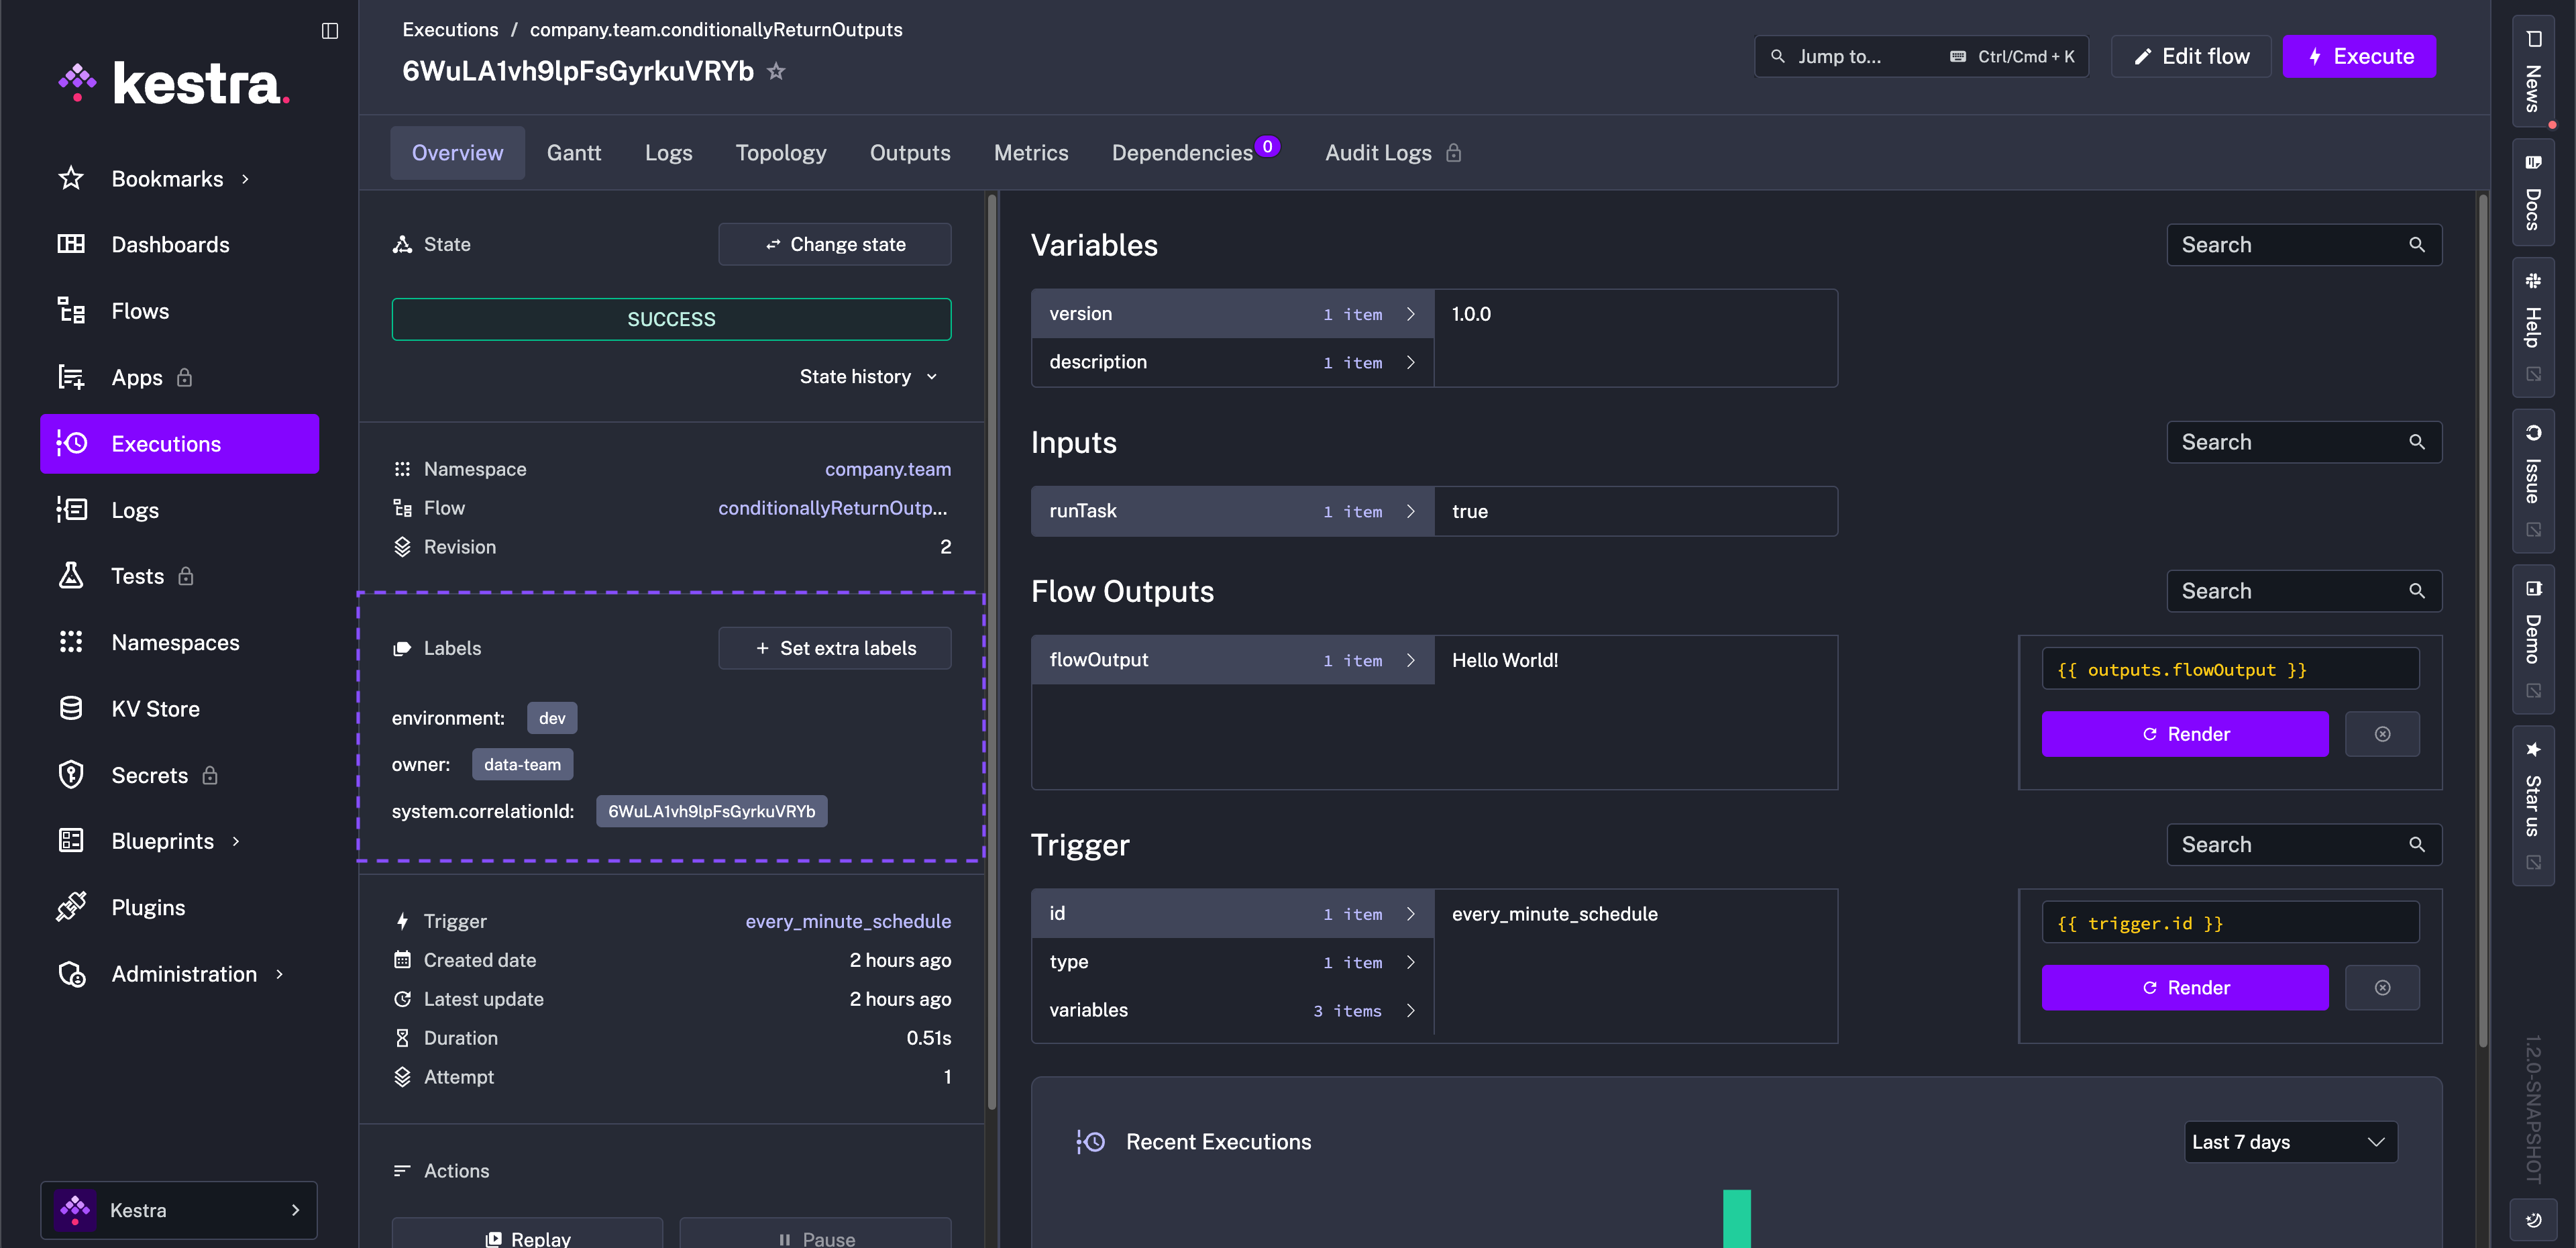Viewport: 2576px width, 1248px height.
Task: Open the Namespaces grid icon
Action: [71, 642]
